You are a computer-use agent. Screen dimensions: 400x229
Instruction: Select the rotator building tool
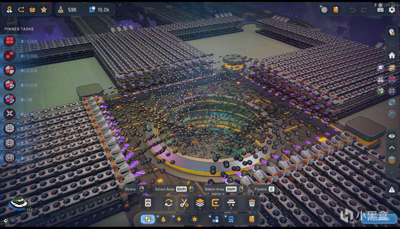point(169,203)
